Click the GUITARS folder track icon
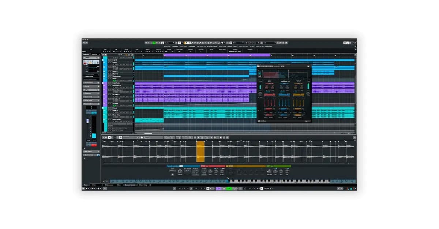 tap(103, 83)
